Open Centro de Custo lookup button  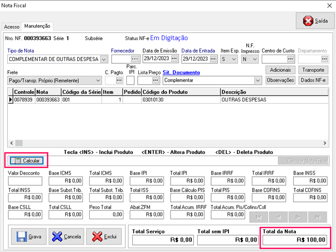click(290, 59)
